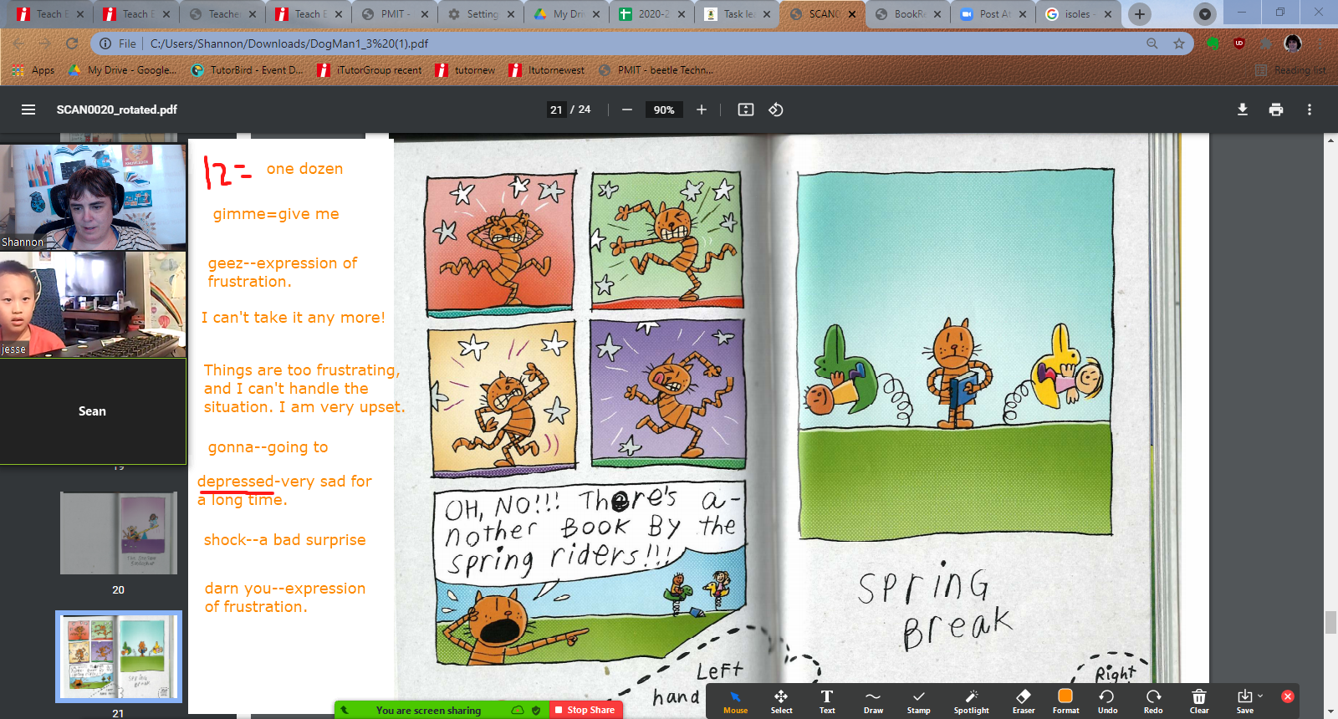
Task: Open the iTutorGroup recent bookmark
Action: (370, 70)
